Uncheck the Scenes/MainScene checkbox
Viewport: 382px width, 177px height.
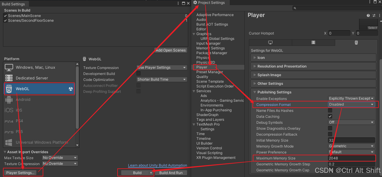pyautogui.click(x=5, y=16)
